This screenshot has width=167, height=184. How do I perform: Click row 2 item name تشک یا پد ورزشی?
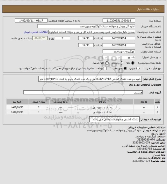[x=102, y=112]
